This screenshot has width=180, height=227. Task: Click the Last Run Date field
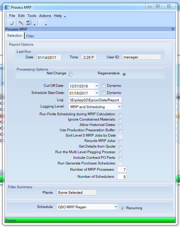49,57
